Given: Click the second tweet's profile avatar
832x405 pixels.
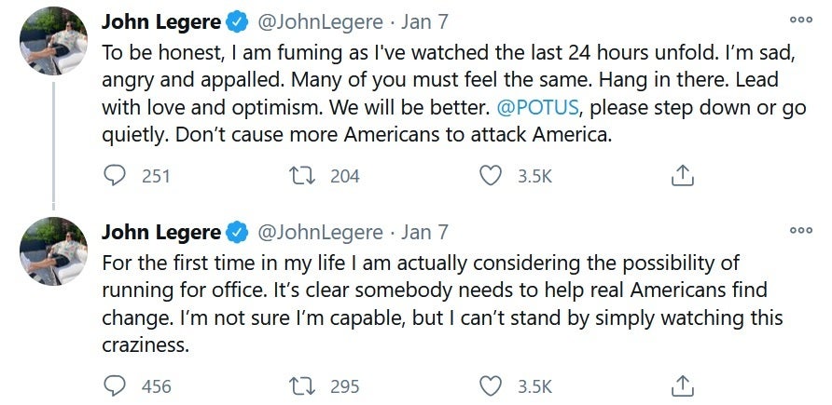Looking at the screenshot, I should tap(53, 250).
